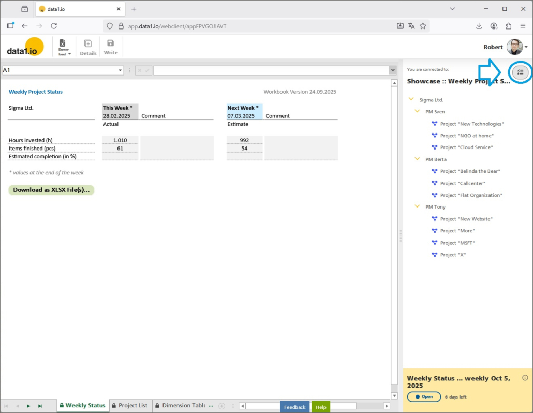Click info icon in Weekly Status card
This screenshot has width=533, height=413.
pos(525,378)
